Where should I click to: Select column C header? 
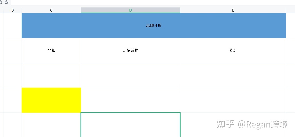point(51,10)
